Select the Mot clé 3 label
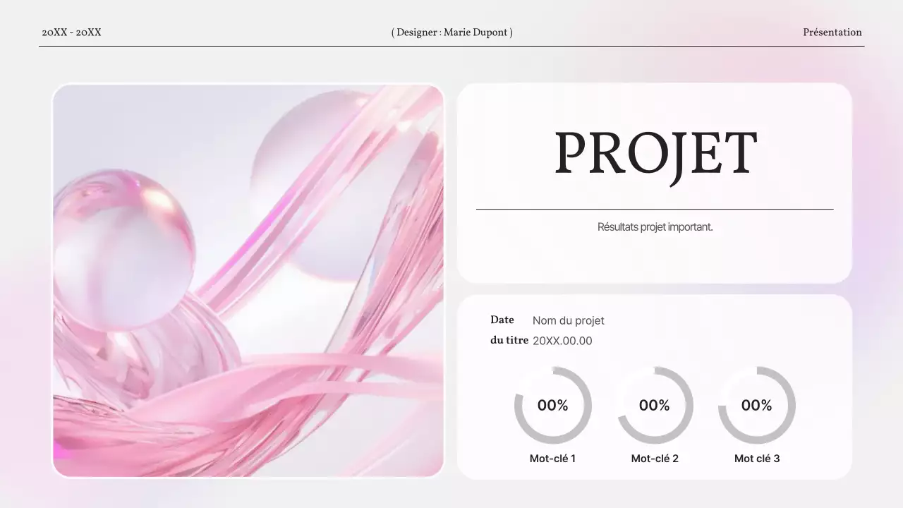The image size is (903, 508). point(756,458)
